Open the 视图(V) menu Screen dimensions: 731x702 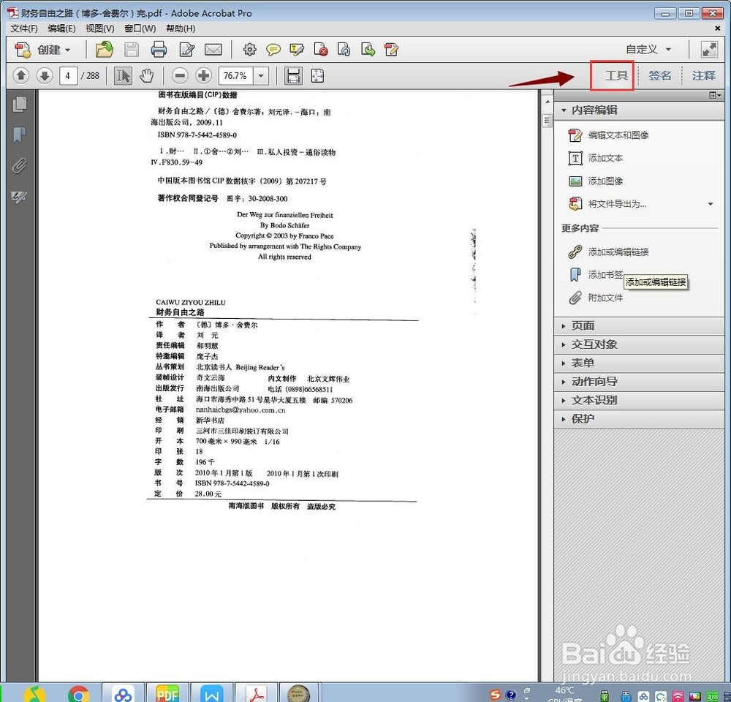[99, 29]
